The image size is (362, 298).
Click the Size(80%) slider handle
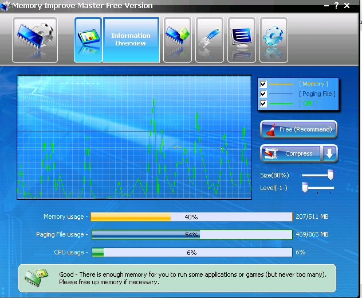click(330, 175)
